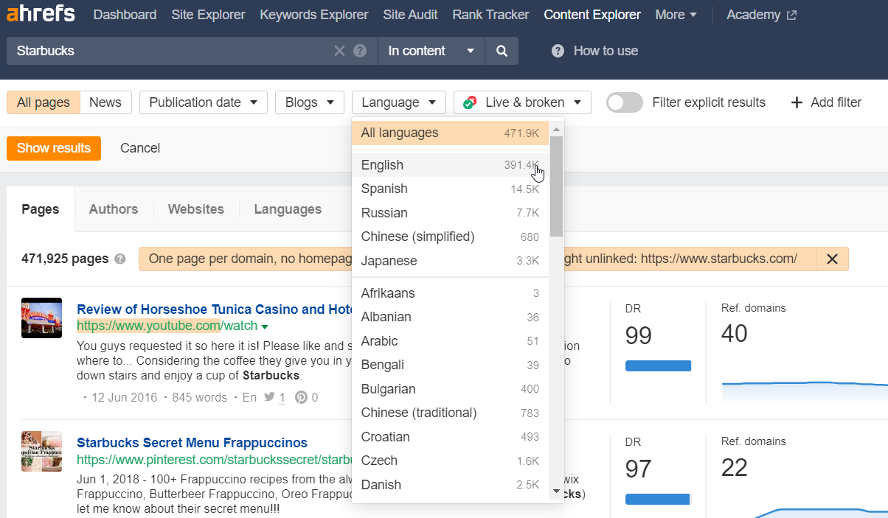The image size is (888, 518).
Task: Select Croatian language
Action: [x=451, y=437]
